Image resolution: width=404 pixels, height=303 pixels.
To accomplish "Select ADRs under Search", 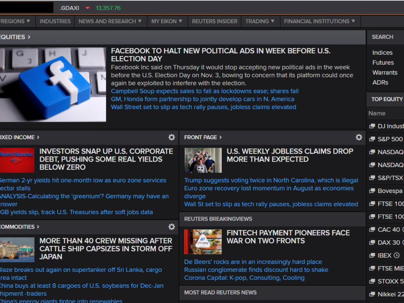I will coord(380,82).
